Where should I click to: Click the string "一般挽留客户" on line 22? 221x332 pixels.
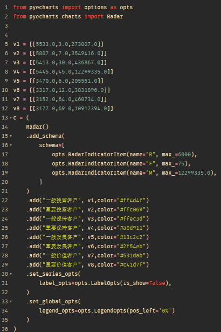click(61, 200)
